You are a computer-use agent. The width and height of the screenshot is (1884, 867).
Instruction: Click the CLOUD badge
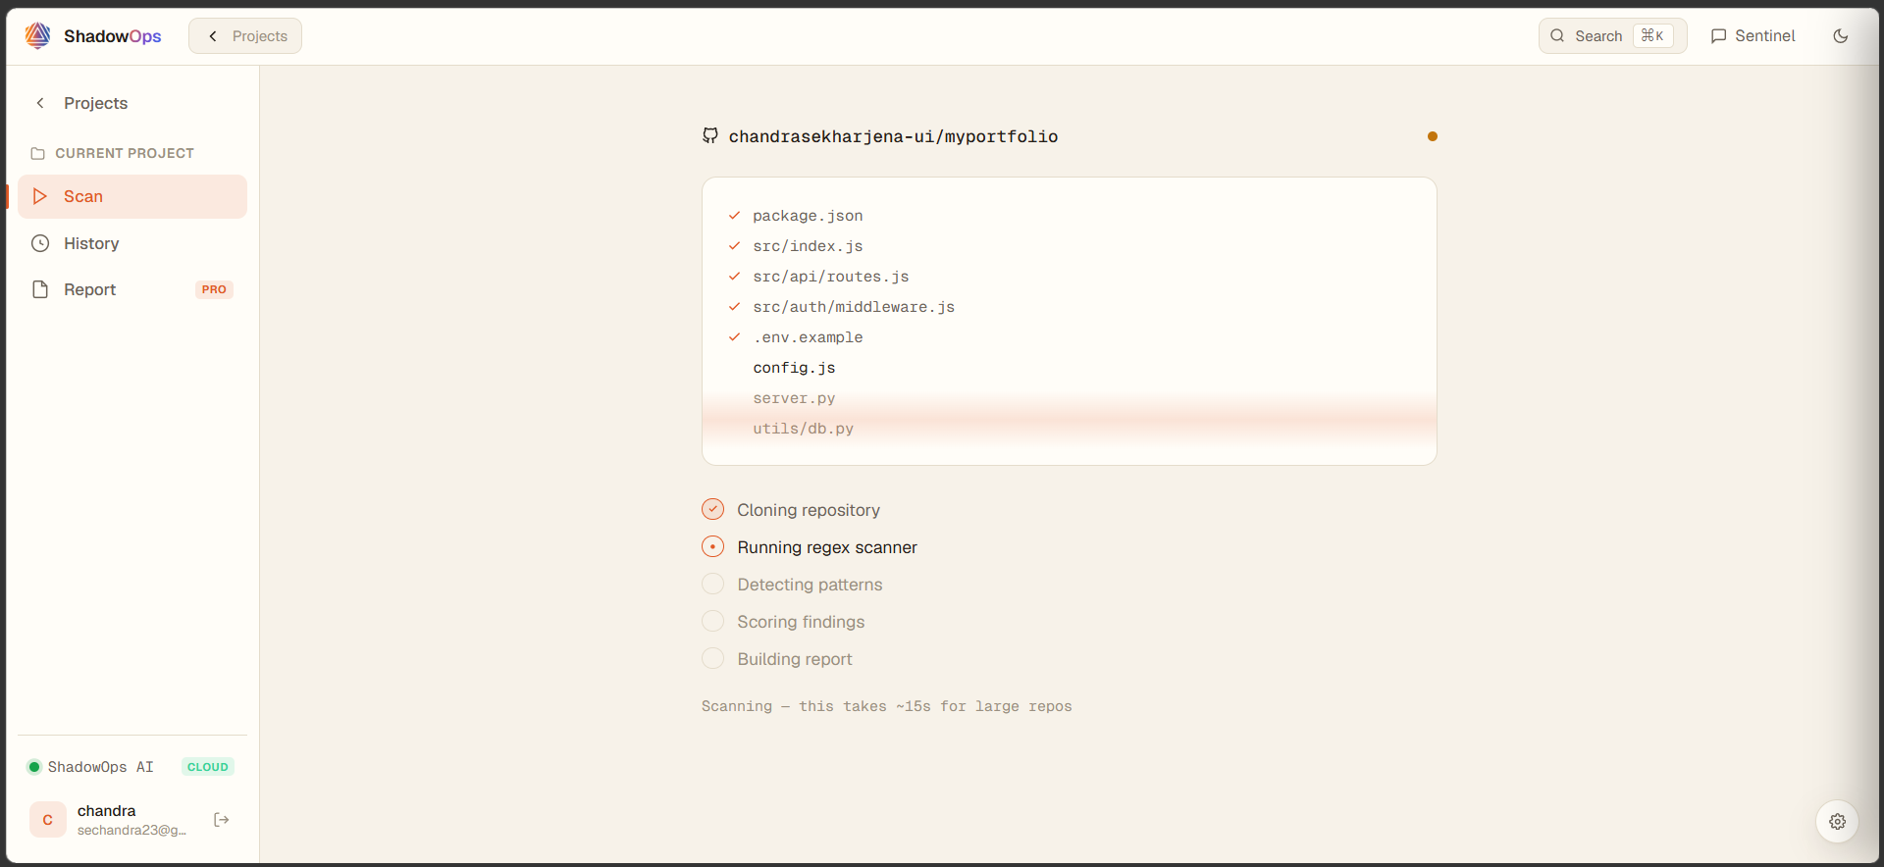(x=208, y=767)
